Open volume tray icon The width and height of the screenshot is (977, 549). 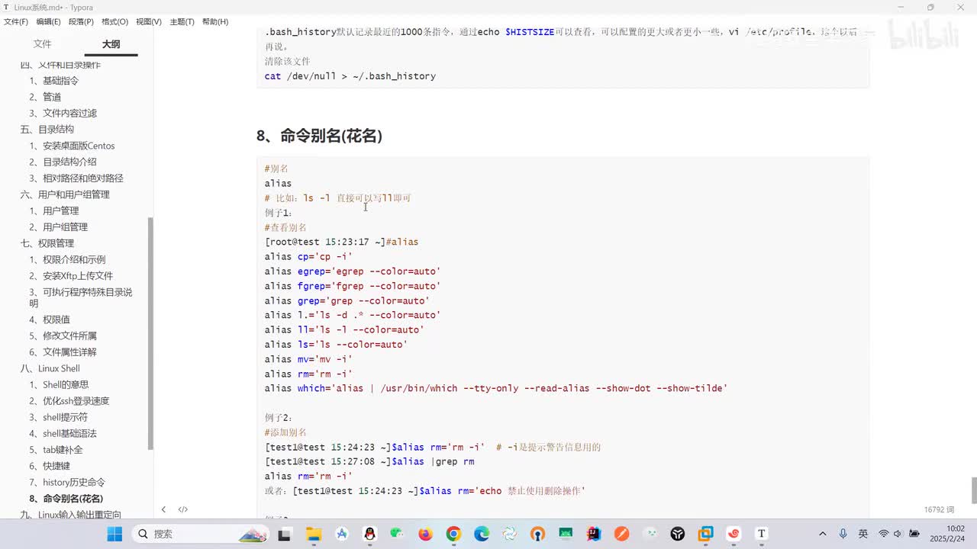898,534
